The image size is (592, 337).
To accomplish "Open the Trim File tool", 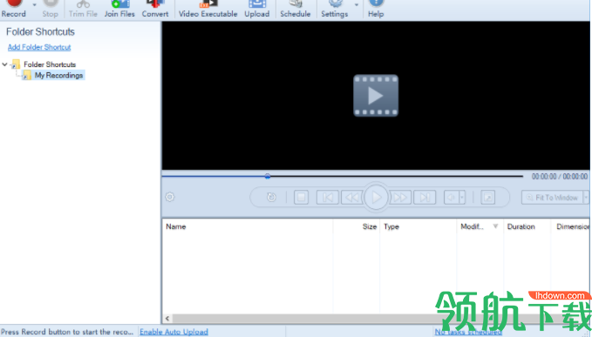I will [x=83, y=9].
